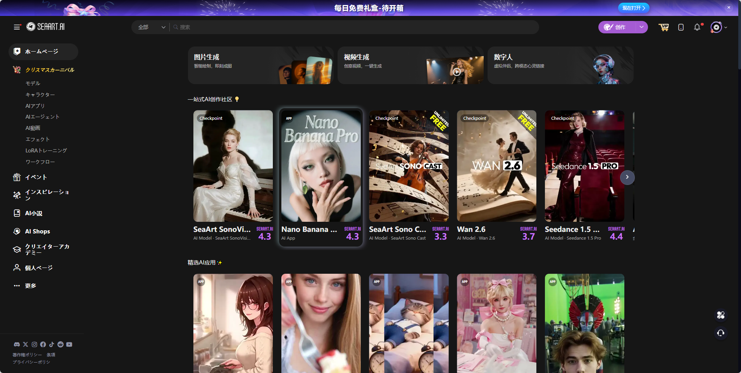Expand the 全部 search category dropdown

(x=151, y=27)
